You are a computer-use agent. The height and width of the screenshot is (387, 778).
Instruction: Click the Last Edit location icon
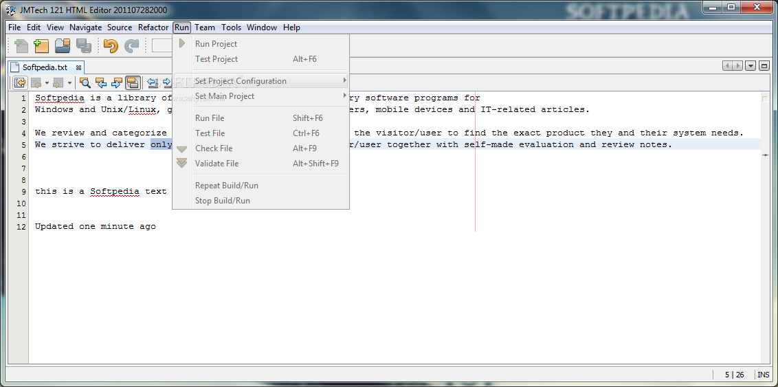[20, 82]
